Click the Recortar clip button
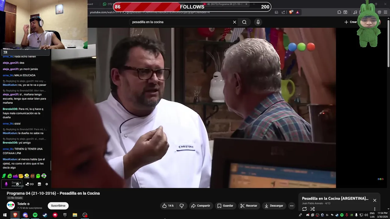390x219 pixels. (x=249, y=206)
